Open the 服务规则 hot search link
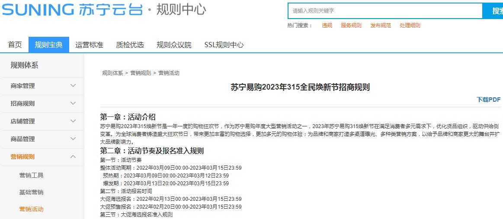The image size is (503, 219). pos(351,26)
